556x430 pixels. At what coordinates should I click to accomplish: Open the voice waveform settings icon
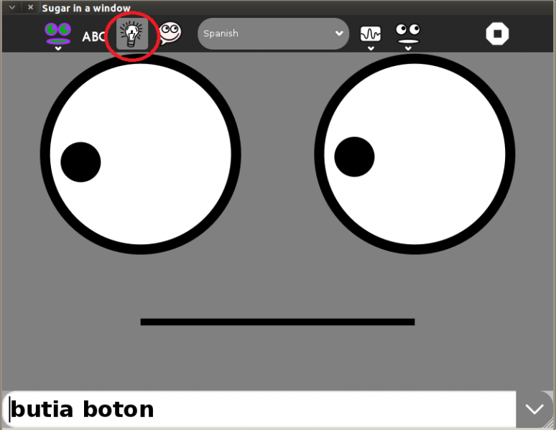tap(371, 33)
